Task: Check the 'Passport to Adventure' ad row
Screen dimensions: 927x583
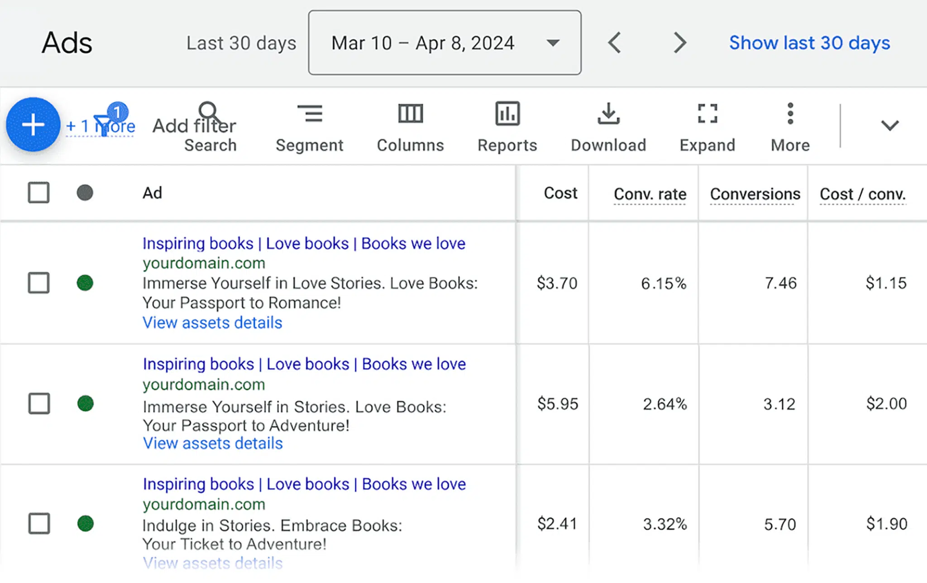Action: pos(38,404)
